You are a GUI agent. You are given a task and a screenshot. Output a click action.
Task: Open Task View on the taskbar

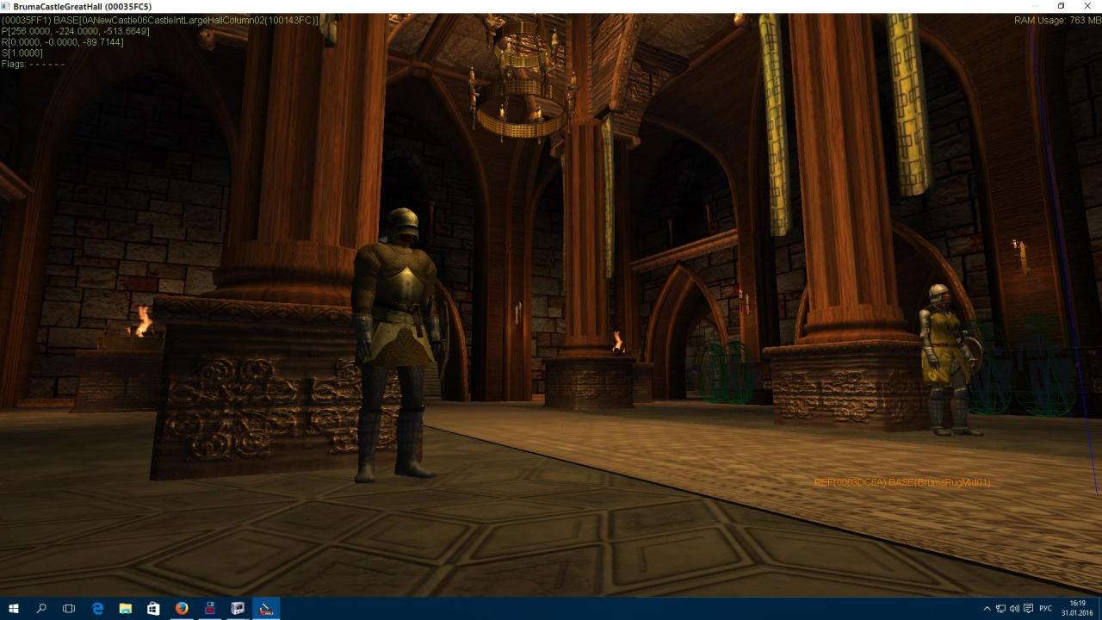(69, 608)
